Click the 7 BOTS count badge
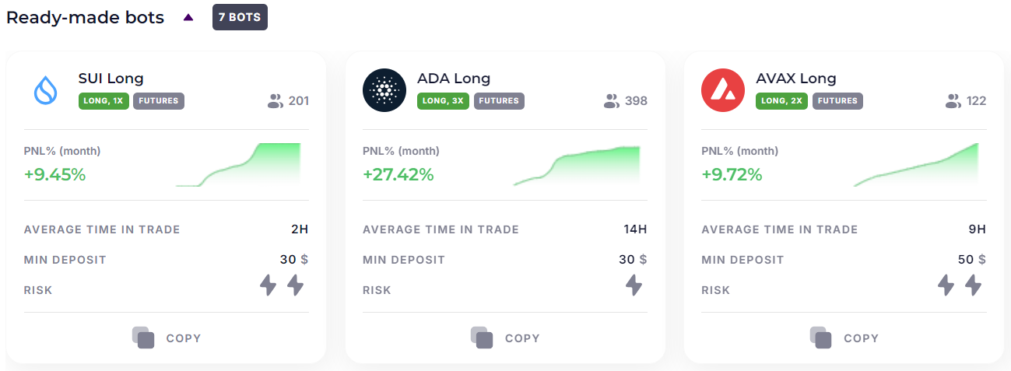 coord(240,17)
